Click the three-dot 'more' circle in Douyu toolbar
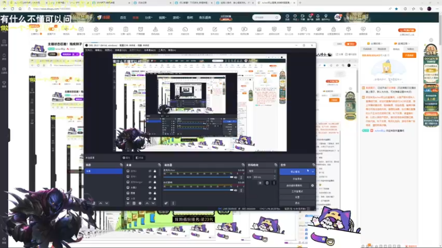 [x=378, y=29]
